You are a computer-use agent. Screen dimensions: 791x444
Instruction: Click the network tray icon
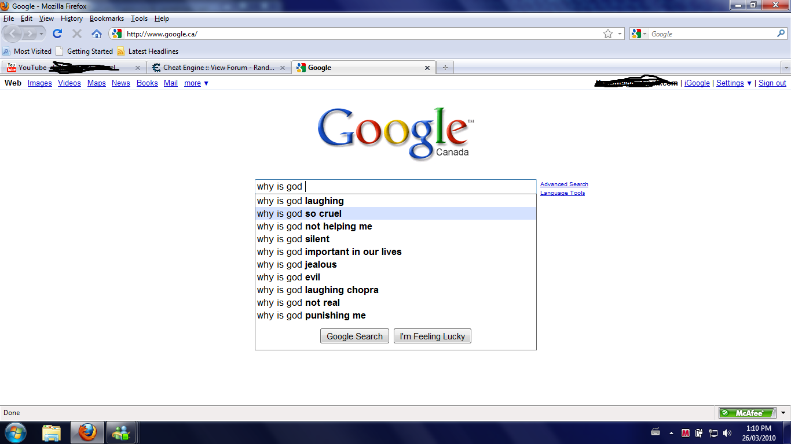[713, 432]
